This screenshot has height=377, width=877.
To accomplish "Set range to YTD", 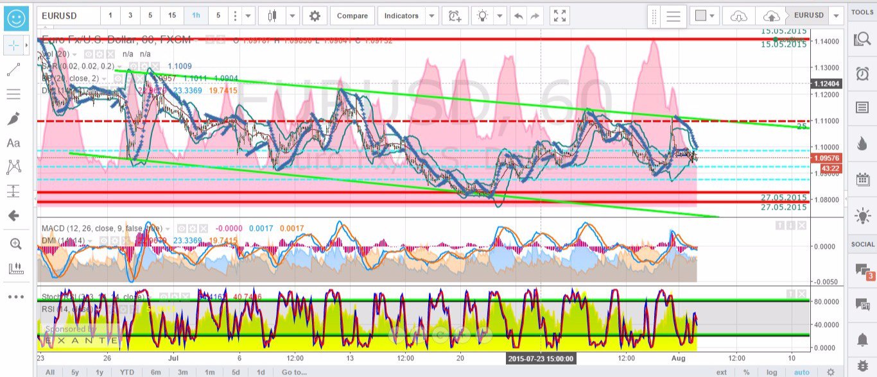I will pyautogui.click(x=126, y=372).
